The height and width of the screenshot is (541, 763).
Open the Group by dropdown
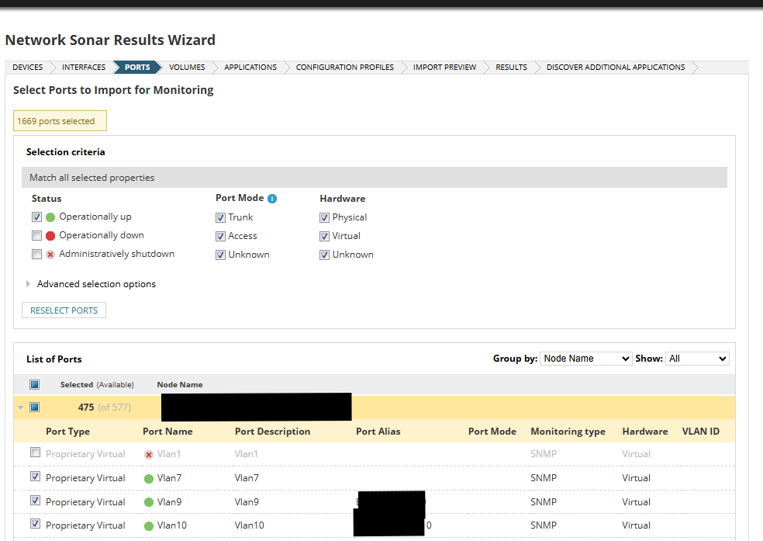point(585,358)
